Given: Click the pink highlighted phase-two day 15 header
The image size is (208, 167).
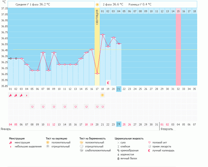Looking at the screenshot, I should [x=178, y=11].
